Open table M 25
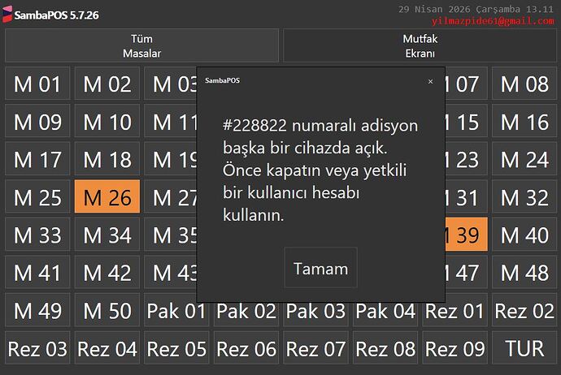Viewport: 561px width, 375px height. click(x=37, y=197)
